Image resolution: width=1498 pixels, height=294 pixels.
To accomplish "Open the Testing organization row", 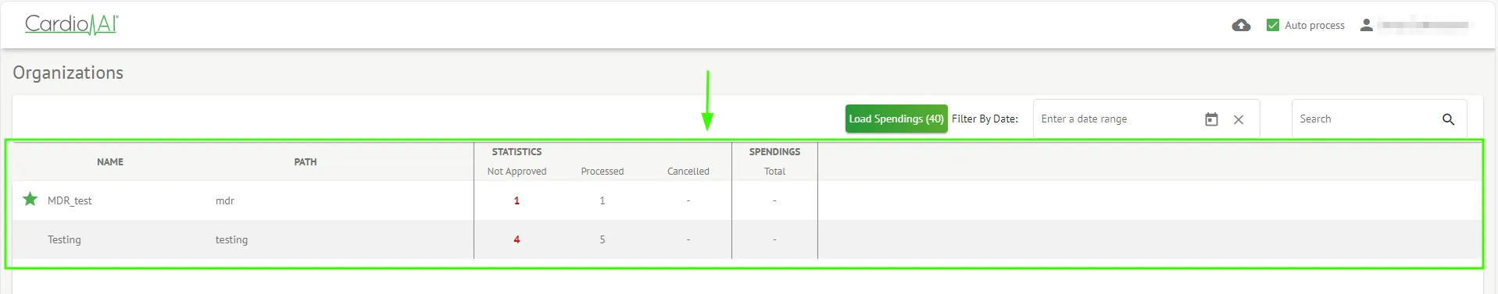I will pos(747,239).
